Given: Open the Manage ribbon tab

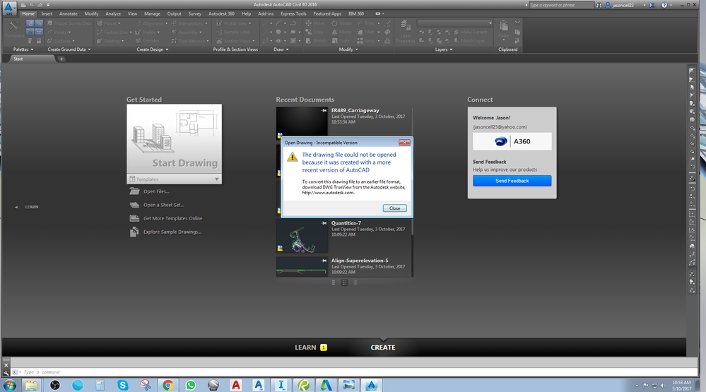Looking at the screenshot, I should pos(152,13).
